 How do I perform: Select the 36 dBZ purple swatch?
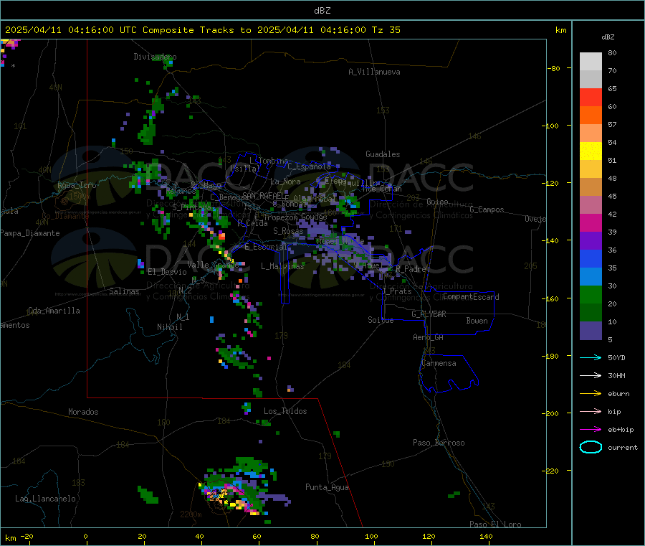591,240
